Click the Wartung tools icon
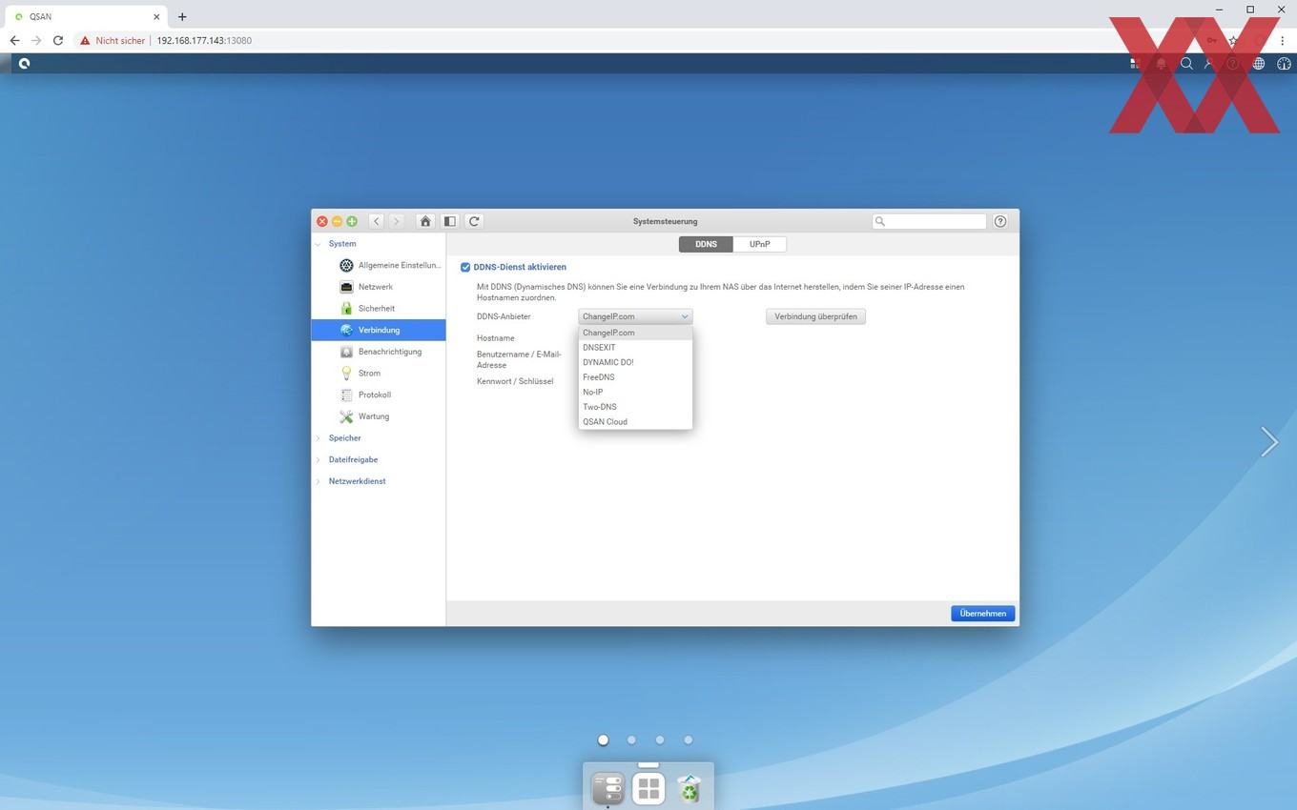The image size is (1297, 810). click(346, 416)
